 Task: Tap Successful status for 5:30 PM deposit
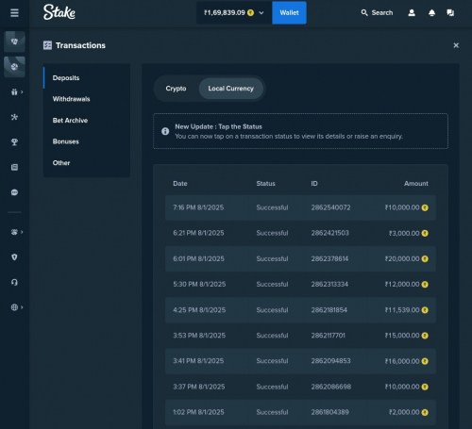[272, 284]
